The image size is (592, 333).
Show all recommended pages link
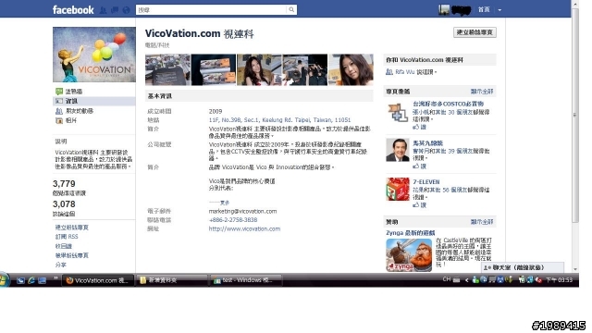(482, 92)
